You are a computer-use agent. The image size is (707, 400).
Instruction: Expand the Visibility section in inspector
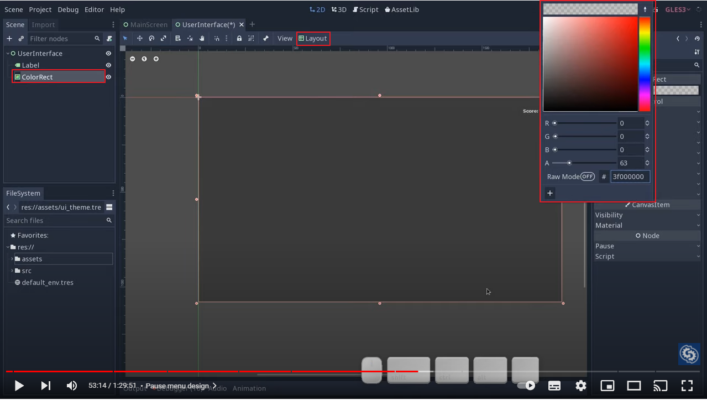(647, 215)
